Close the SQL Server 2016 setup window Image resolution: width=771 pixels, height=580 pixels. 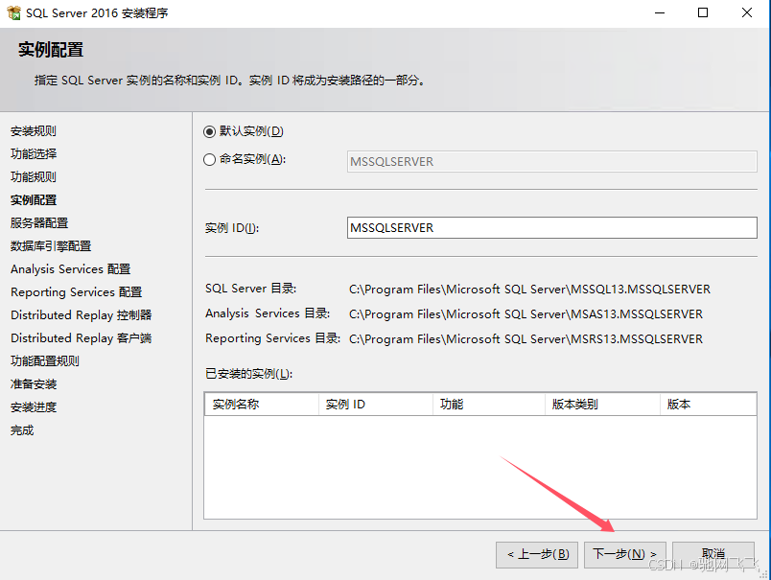[x=747, y=12]
